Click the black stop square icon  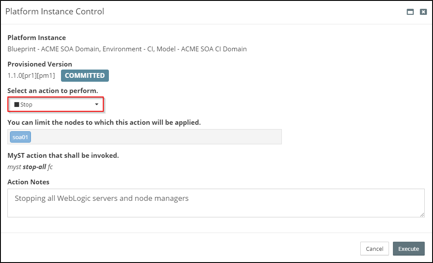17,105
